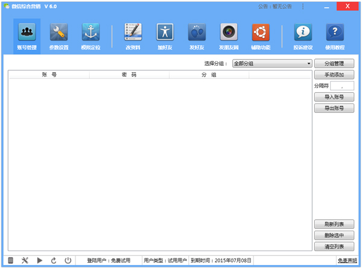Open the 使用教程 tutorial help
The height and width of the screenshot is (268, 362).
(335, 36)
